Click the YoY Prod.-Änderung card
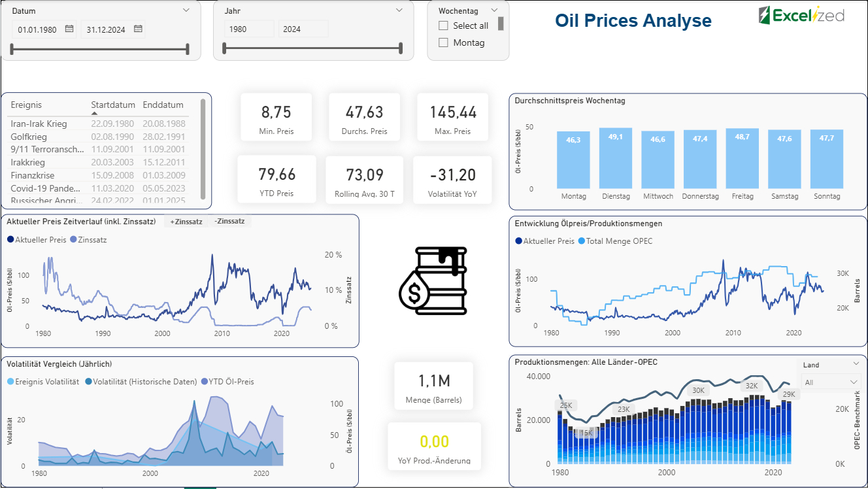Screen dimensions: 868x489 434,447
